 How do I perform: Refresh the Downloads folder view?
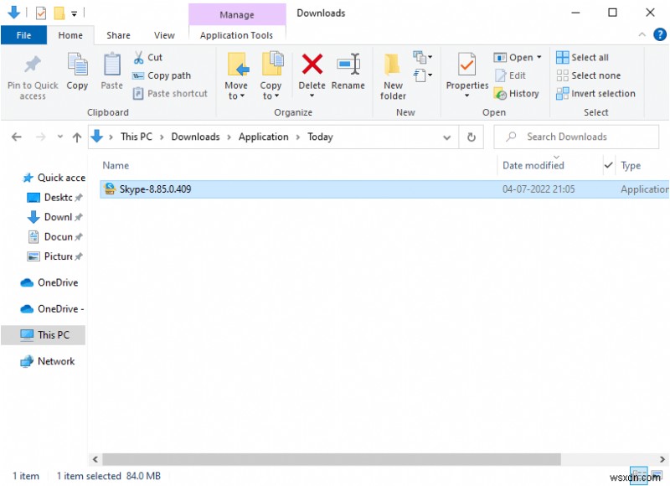[472, 137]
